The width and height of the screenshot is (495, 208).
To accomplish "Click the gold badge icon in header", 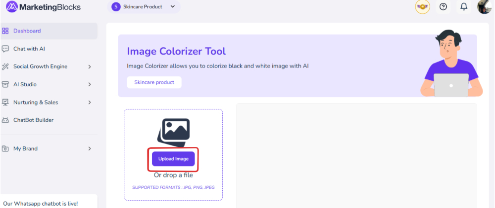I will [422, 7].
